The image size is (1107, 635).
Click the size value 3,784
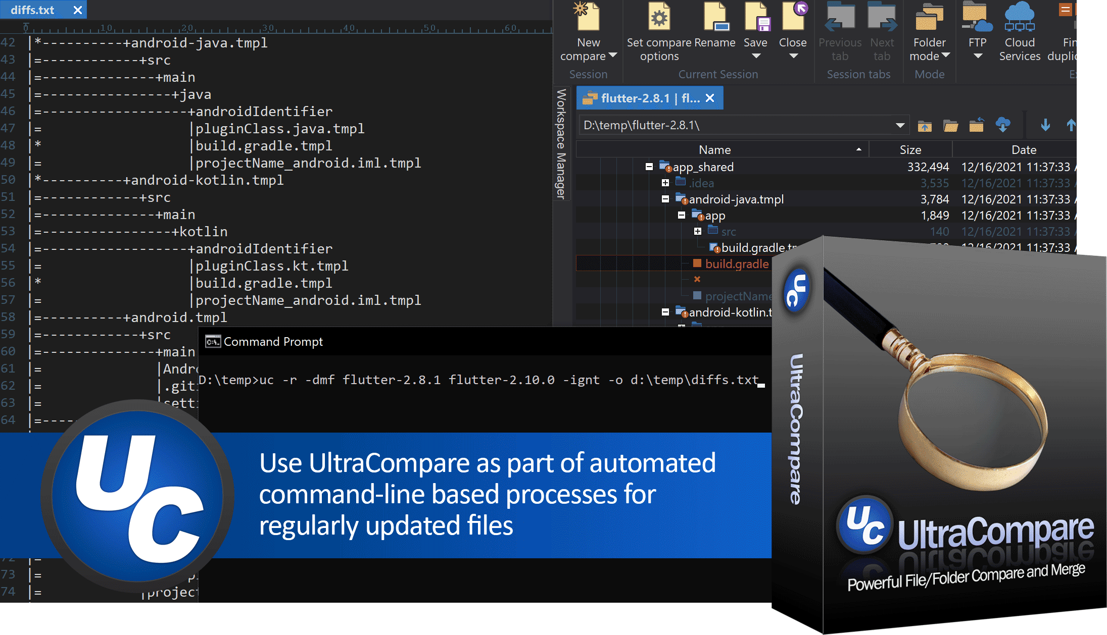935,199
